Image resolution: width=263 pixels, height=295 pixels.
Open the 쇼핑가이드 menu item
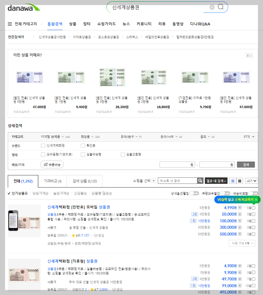106,24
